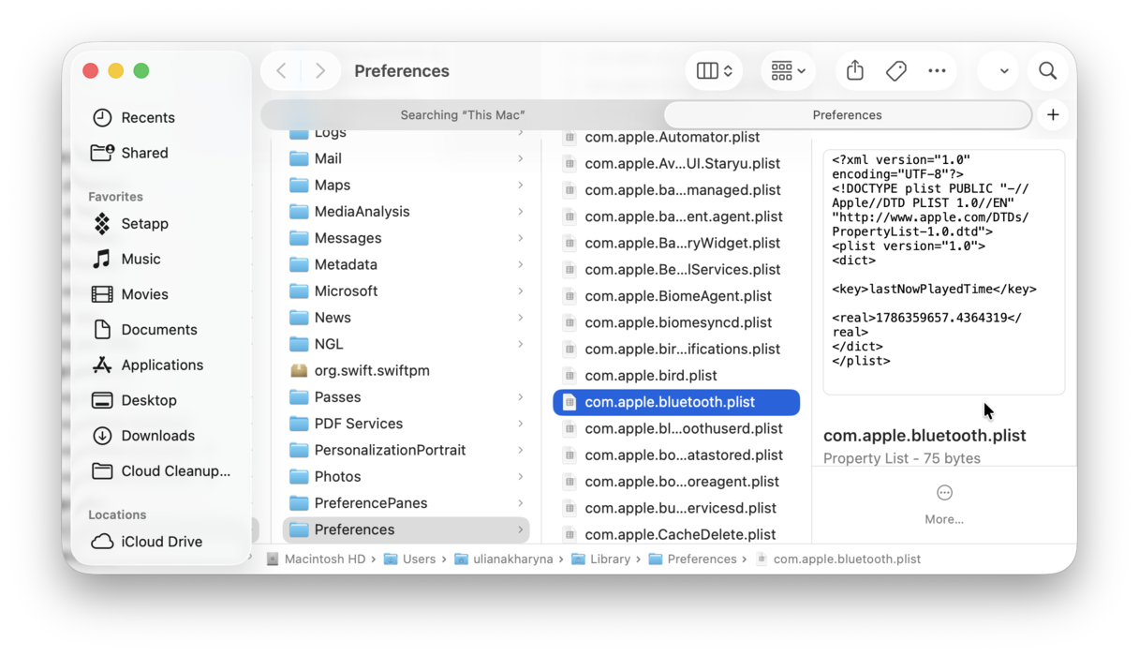Select com.apple.Be...lServices.plist file
The height and width of the screenshot is (656, 1139).
coord(676,269)
